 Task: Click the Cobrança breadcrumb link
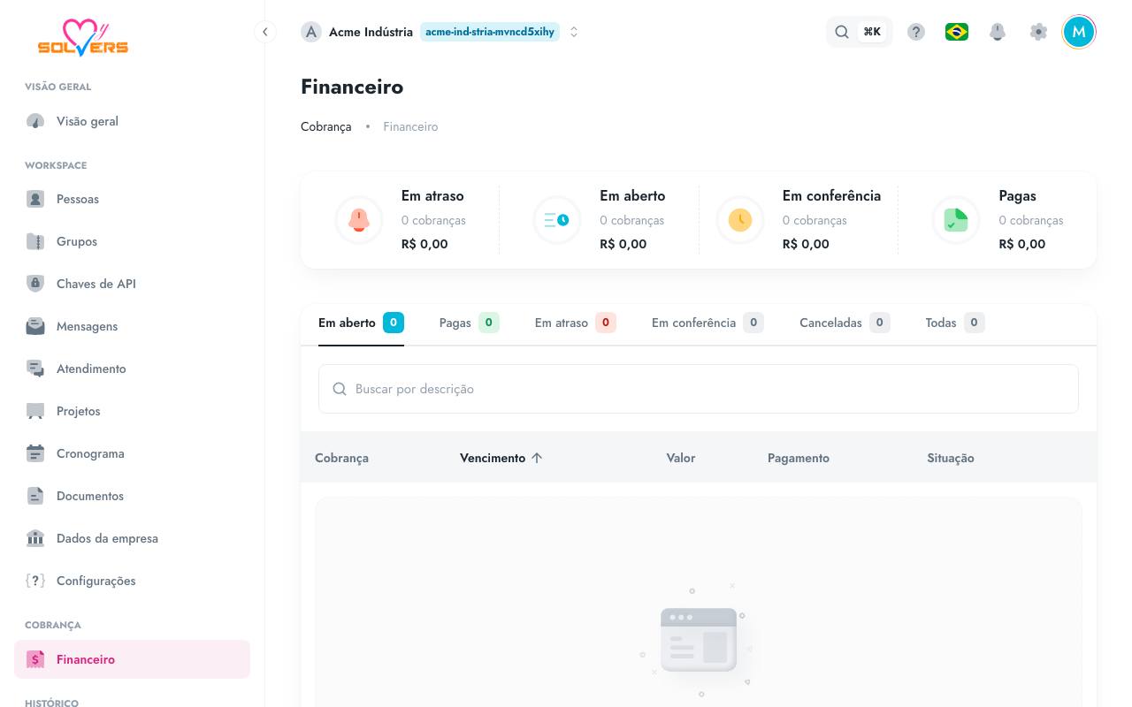pos(326,126)
